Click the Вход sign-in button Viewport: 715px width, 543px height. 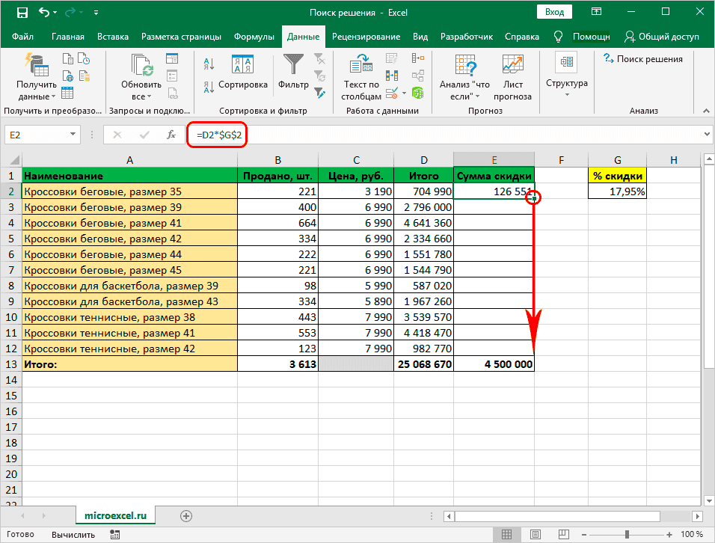[554, 13]
